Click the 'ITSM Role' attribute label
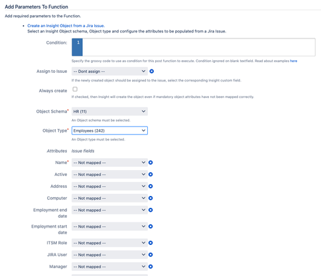The height and width of the screenshot is (276, 321). coord(56,243)
